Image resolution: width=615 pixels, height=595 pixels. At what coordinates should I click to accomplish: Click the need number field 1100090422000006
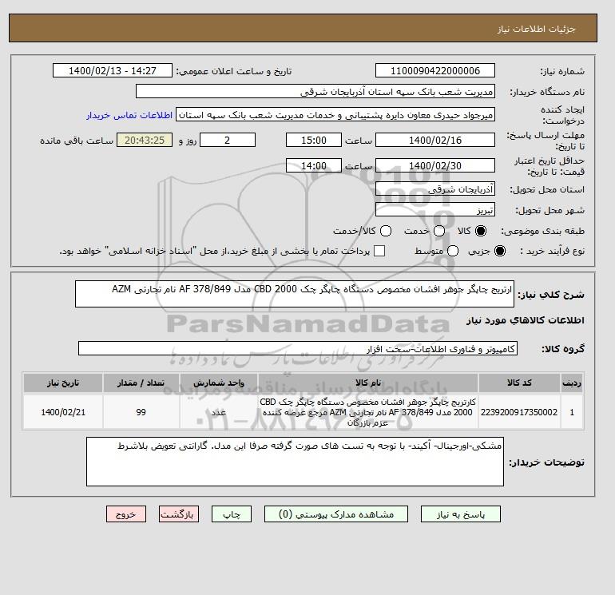pos(435,70)
